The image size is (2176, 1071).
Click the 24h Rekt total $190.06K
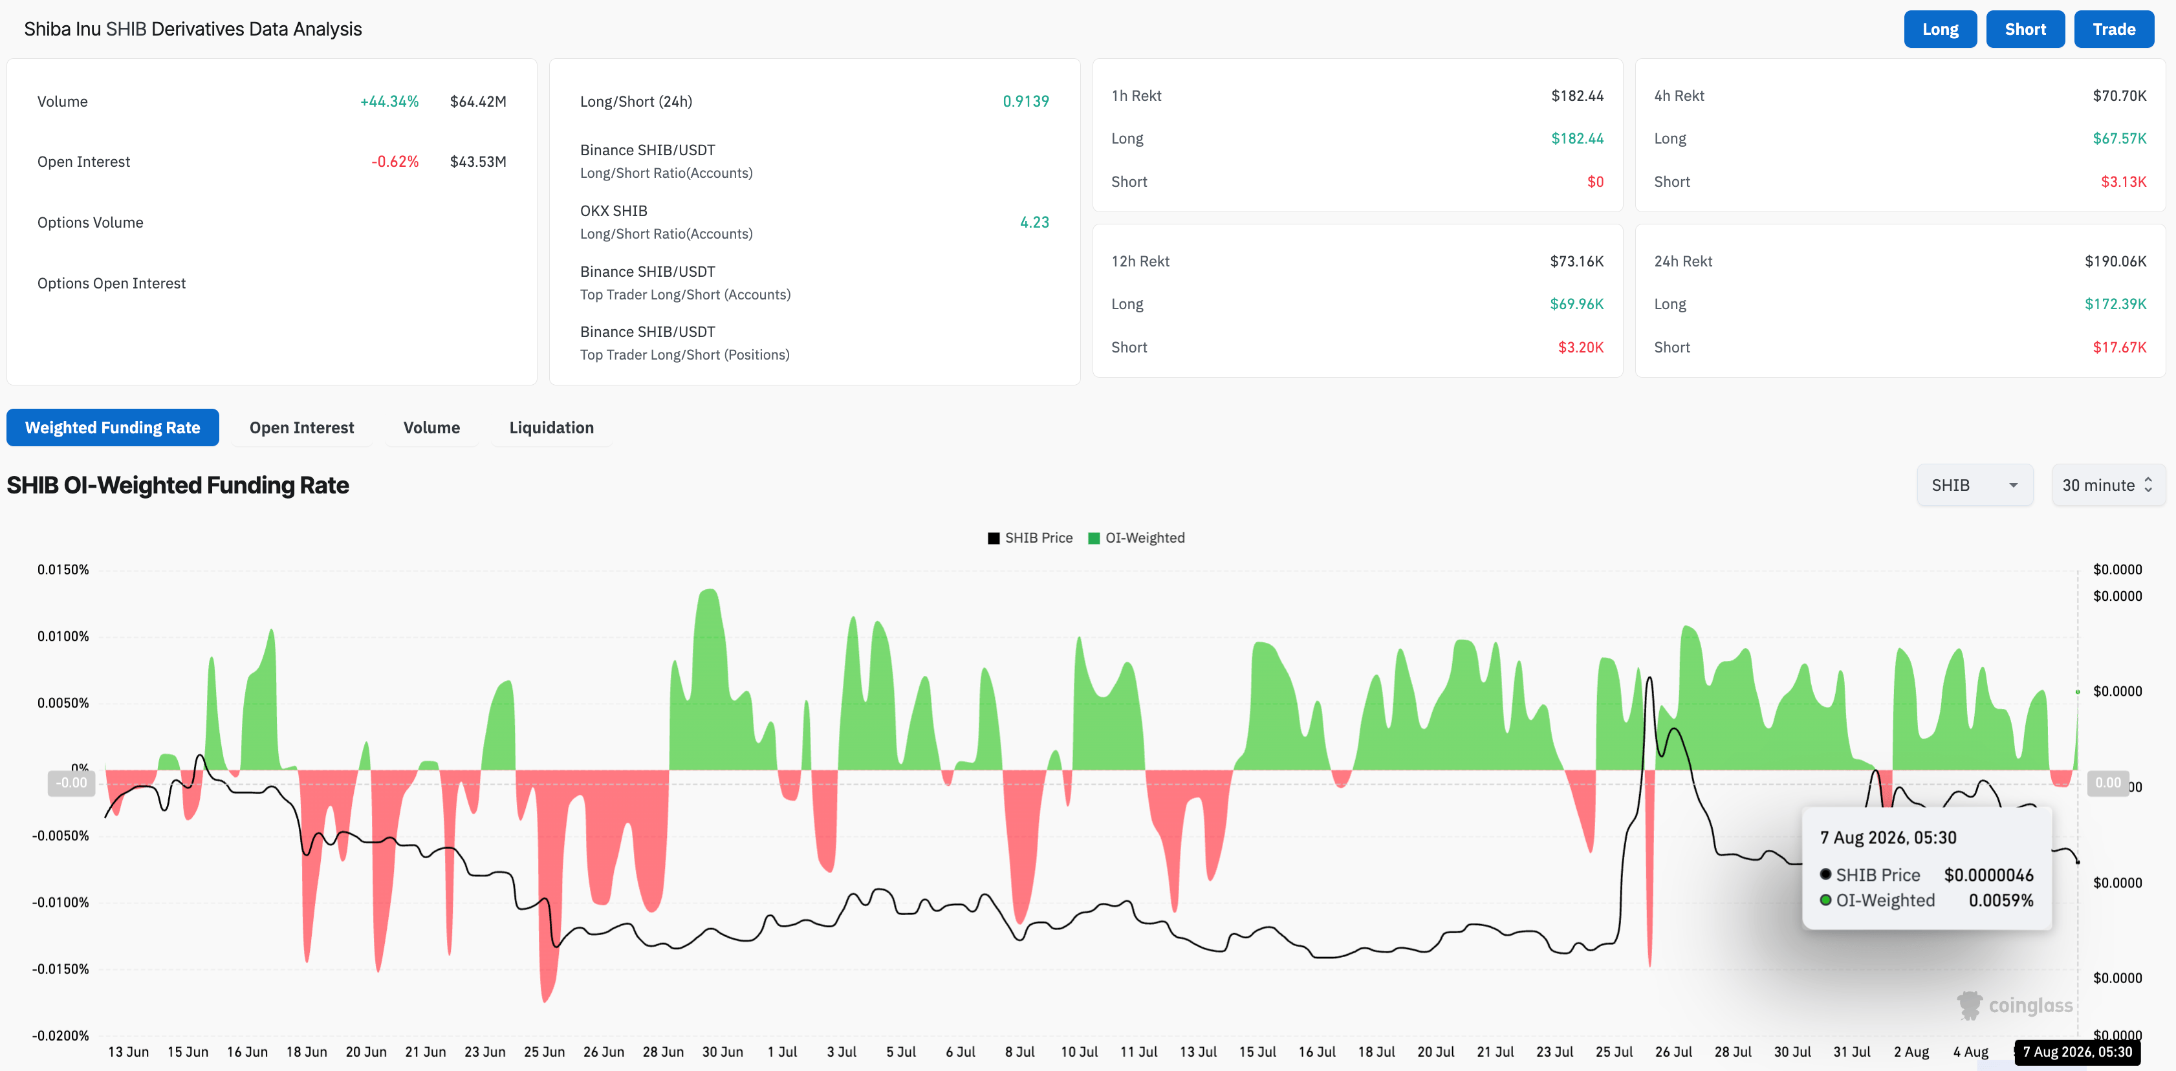[x=2115, y=261]
